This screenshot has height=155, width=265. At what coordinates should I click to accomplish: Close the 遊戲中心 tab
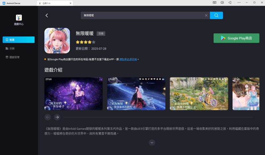point(71,3)
